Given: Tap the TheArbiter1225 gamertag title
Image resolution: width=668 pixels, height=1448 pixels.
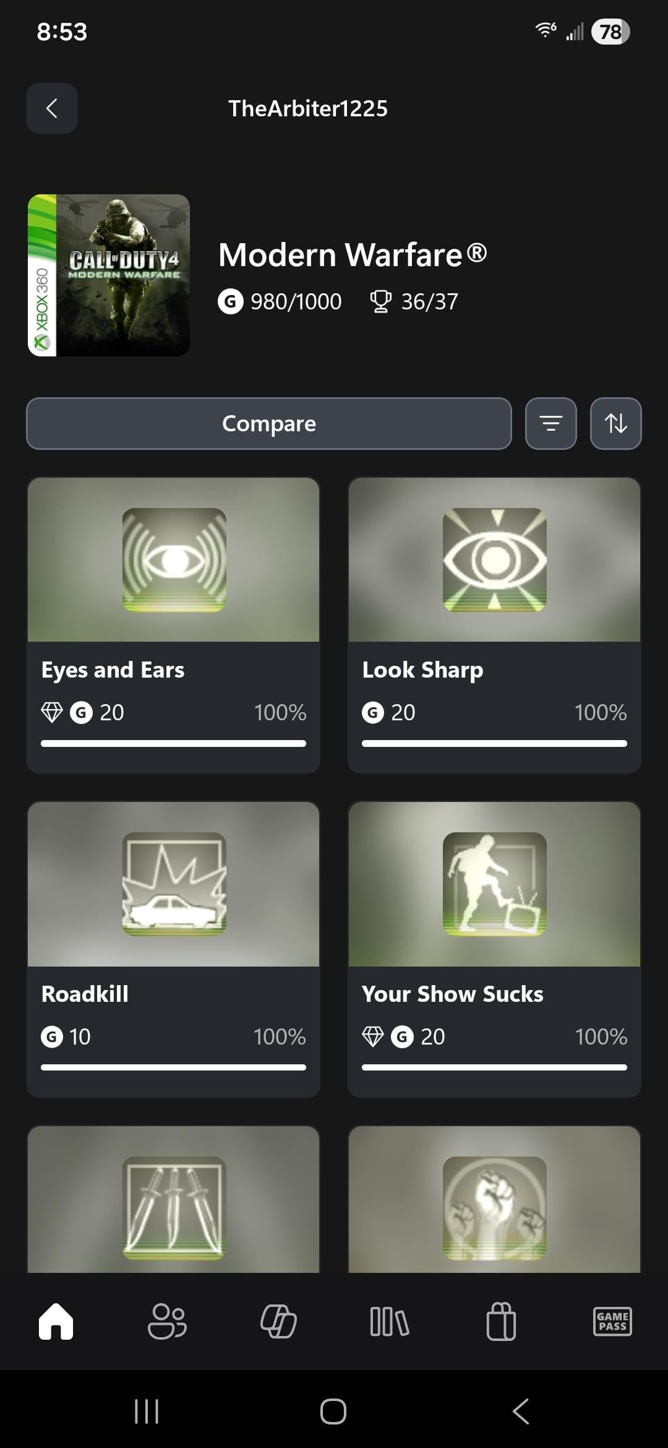Looking at the screenshot, I should click(x=308, y=108).
